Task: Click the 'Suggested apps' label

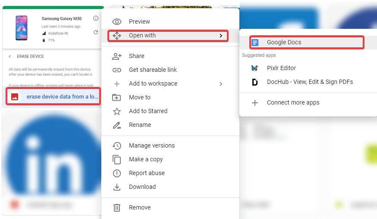Action: pyautogui.click(x=259, y=56)
